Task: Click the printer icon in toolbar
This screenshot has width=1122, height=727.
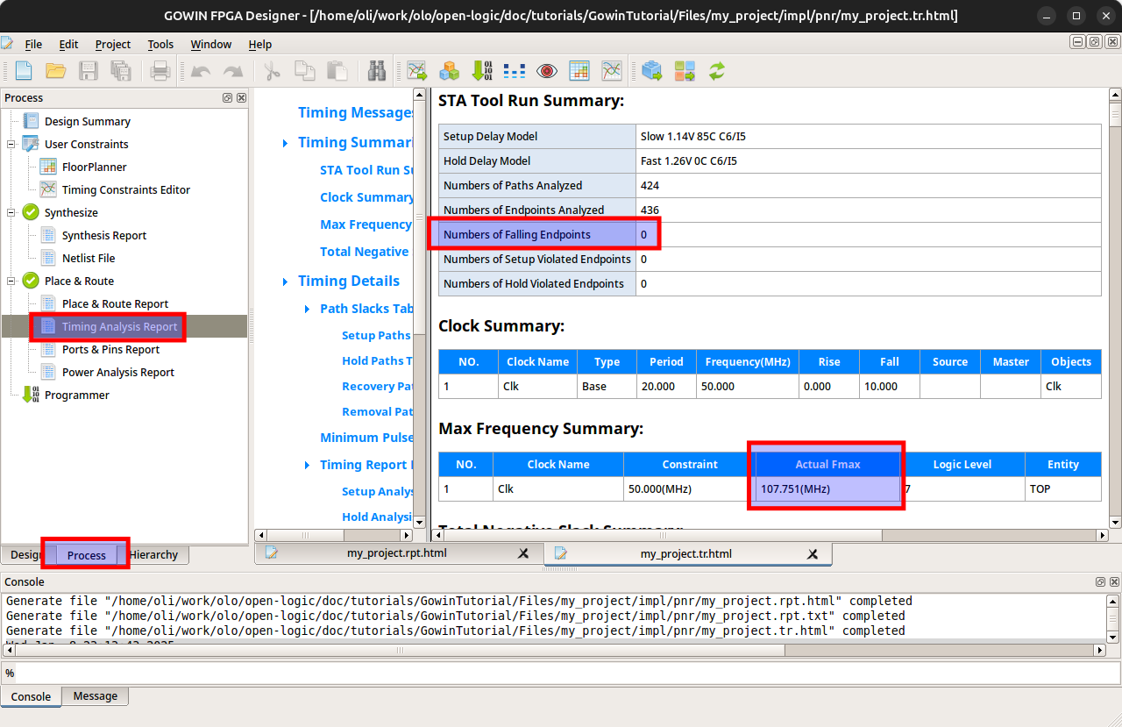Action: click(160, 71)
